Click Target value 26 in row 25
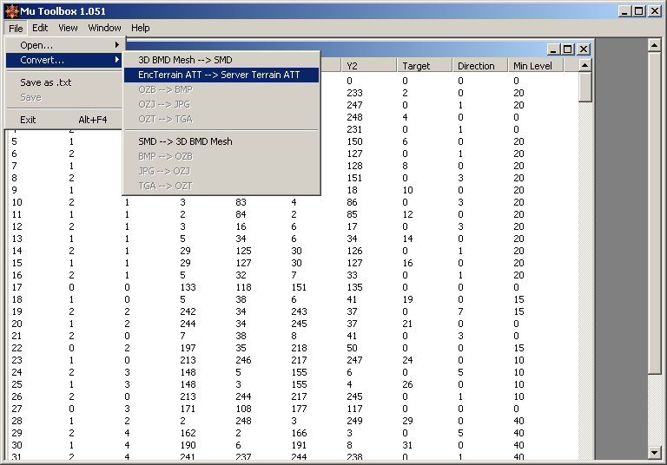Screen dimensions: 667x465 407,384
